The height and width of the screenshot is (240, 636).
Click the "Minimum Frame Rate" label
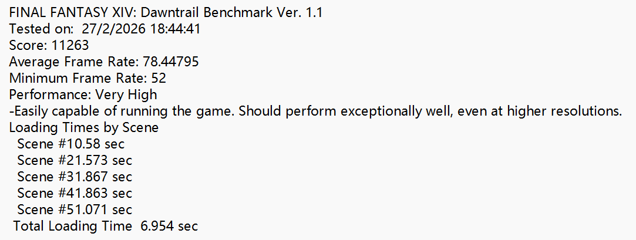(x=75, y=78)
